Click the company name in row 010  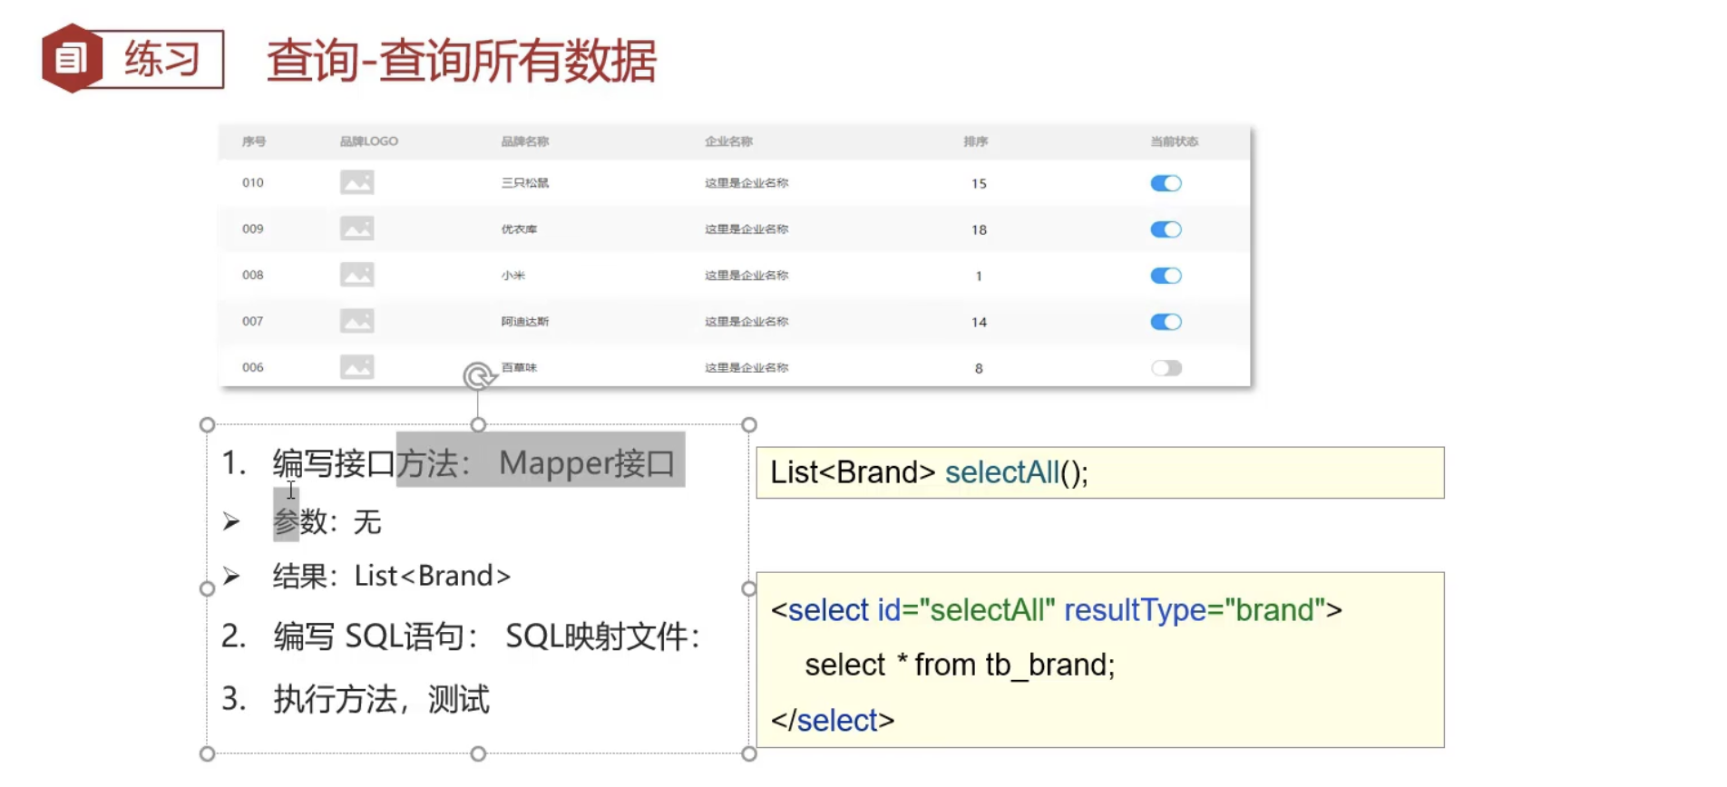click(x=746, y=182)
